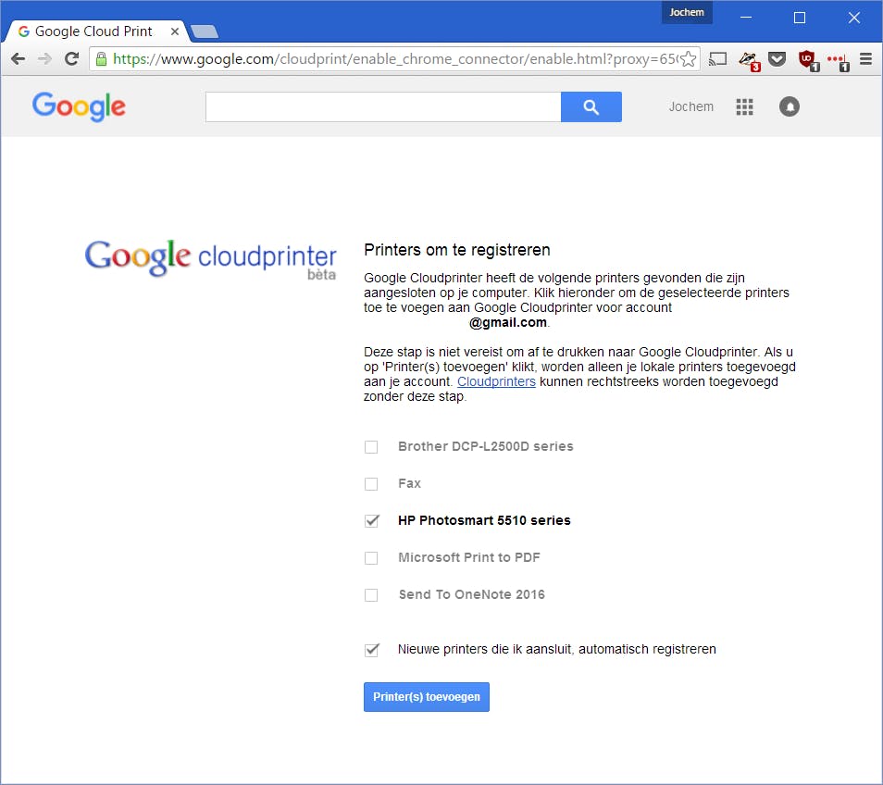The image size is (883, 785).
Task: Close the Chrome window
Action: pos(853,18)
